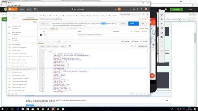Toggle the valid checkmark box in browser page
Screen dimensions: 198x111
[180, 19]
